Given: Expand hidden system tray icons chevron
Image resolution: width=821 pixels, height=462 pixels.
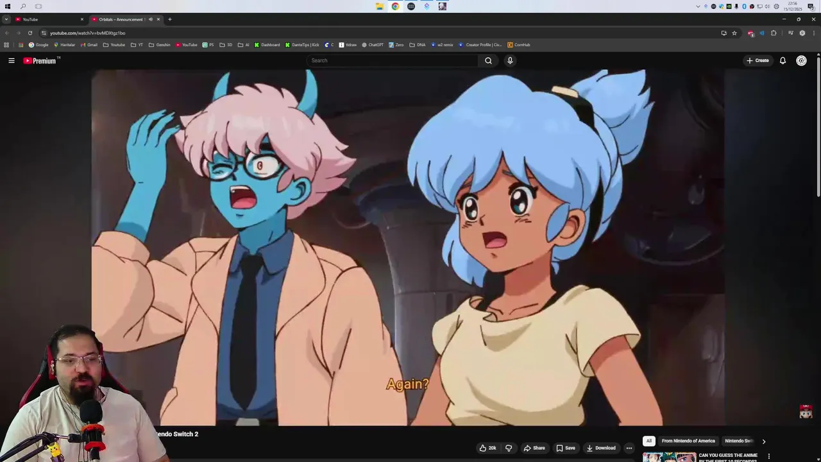Looking at the screenshot, I should 698,6.
